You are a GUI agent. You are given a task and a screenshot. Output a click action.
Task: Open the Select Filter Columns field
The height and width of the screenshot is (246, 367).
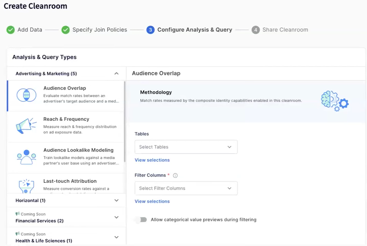186,188
